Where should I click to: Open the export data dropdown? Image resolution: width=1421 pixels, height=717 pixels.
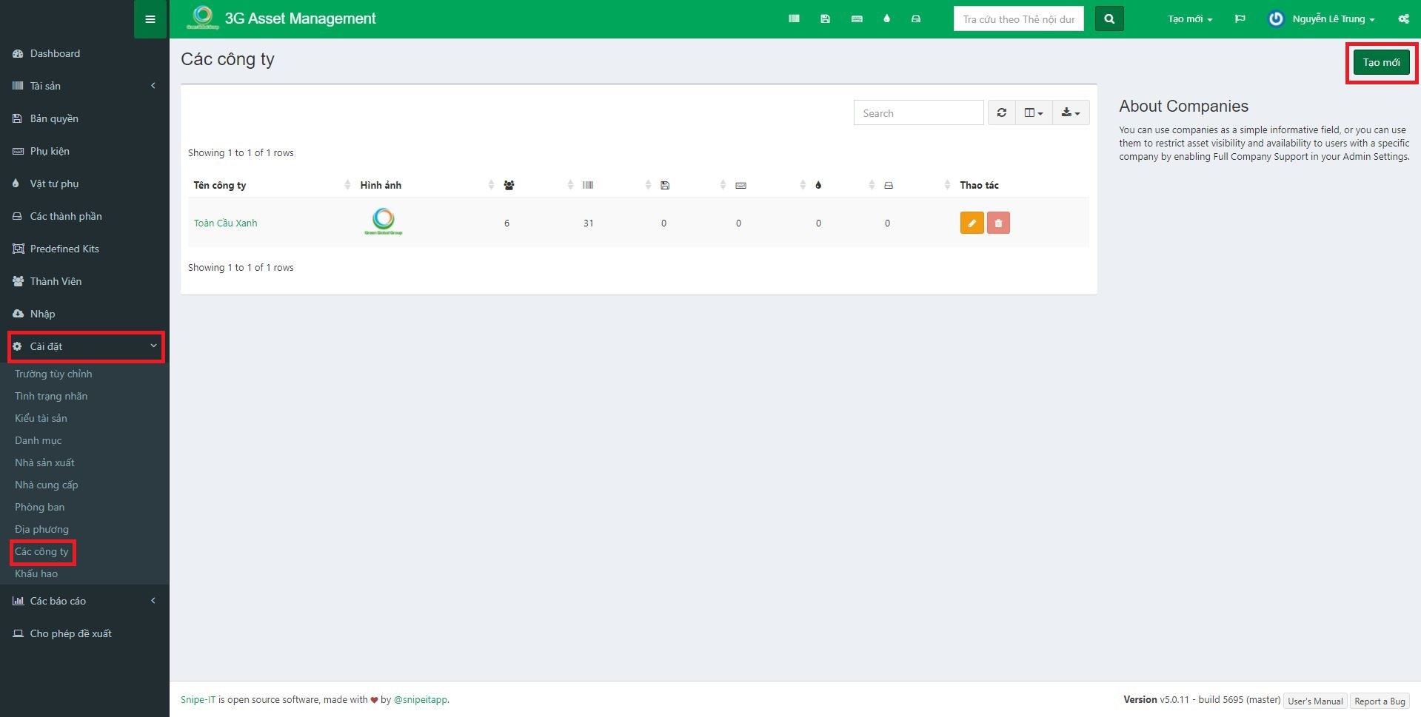point(1070,113)
